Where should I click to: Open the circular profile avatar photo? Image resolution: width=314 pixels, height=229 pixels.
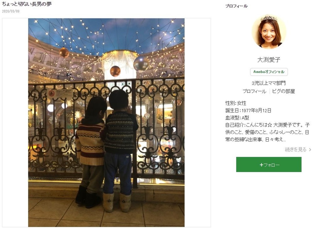[x=269, y=31]
